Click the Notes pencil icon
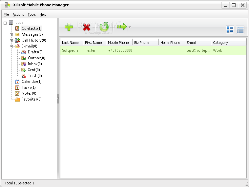249x187 pixels. pos(17,93)
